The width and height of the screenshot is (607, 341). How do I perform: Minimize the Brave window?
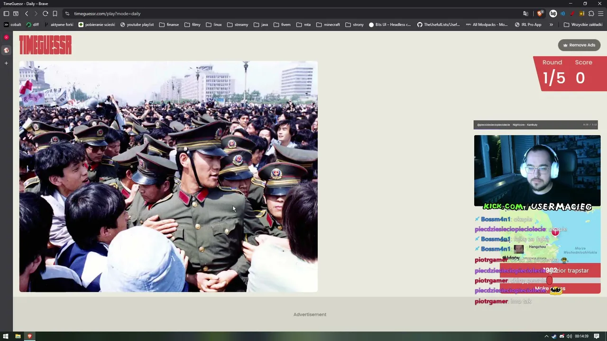pos(570,4)
